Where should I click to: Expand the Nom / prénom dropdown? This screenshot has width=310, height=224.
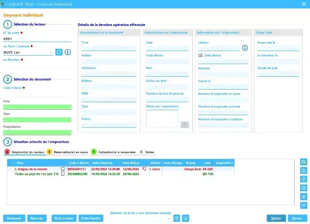click(x=53, y=52)
